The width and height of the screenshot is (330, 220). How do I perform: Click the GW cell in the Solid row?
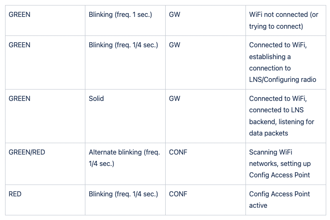point(205,116)
